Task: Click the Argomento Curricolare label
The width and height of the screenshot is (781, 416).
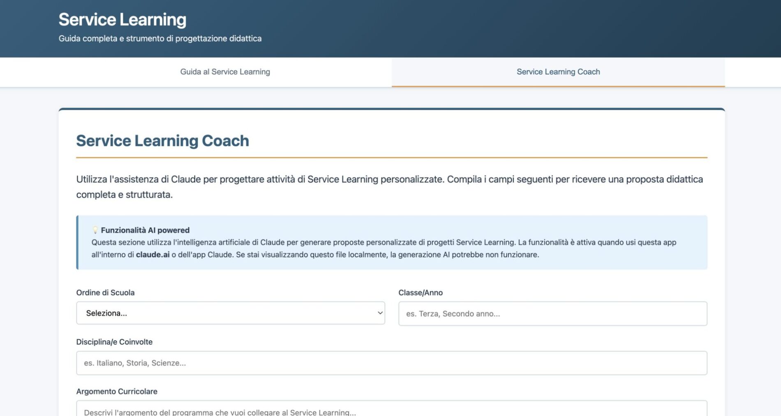Action: pyautogui.click(x=117, y=391)
